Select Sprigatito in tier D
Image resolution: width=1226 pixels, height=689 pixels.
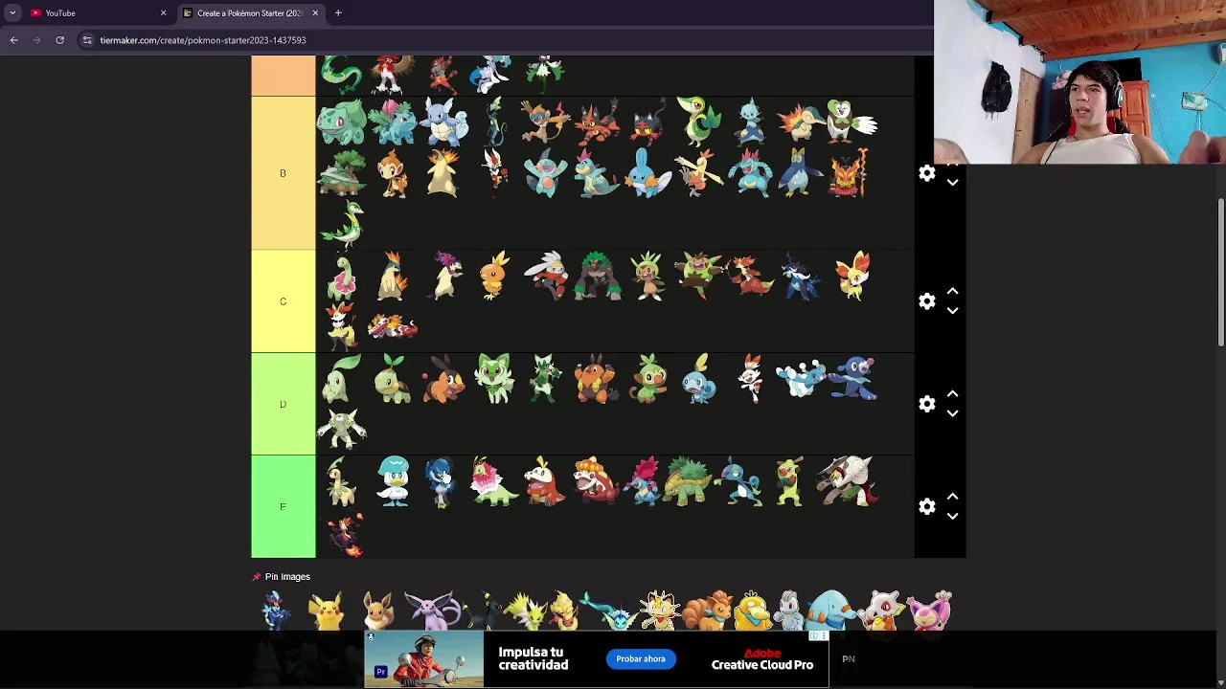pos(494,378)
